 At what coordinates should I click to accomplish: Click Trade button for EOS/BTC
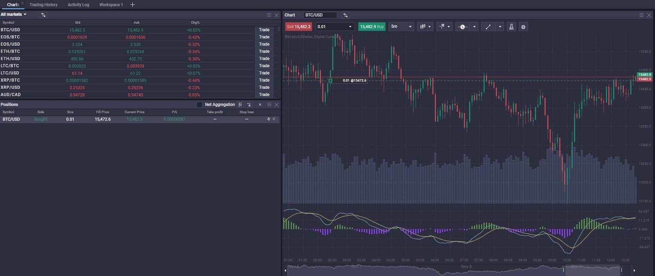pyautogui.click(x=264, y=37)
